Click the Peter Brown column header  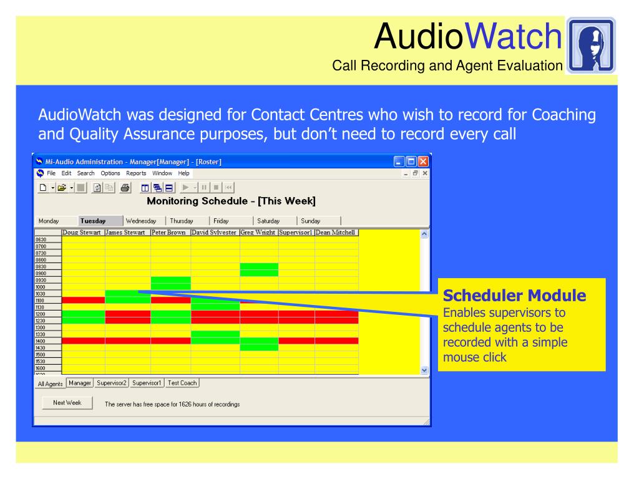[x=170, y=232]
